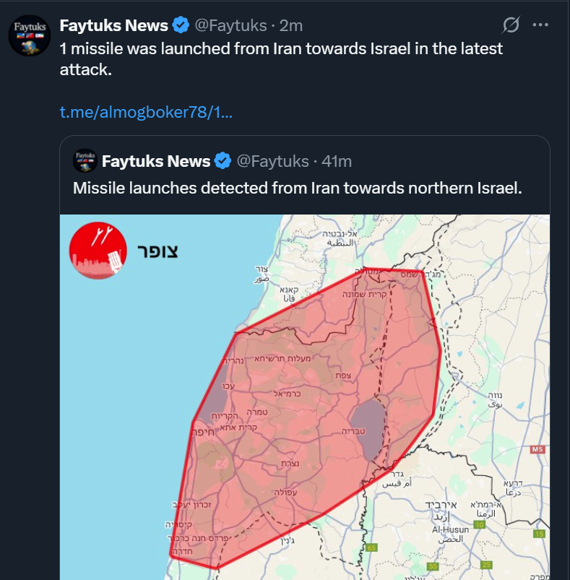The width and height of the screenshot is (570, 580).
Task: Click the Grok circle-slash icon
Action: 511,25
